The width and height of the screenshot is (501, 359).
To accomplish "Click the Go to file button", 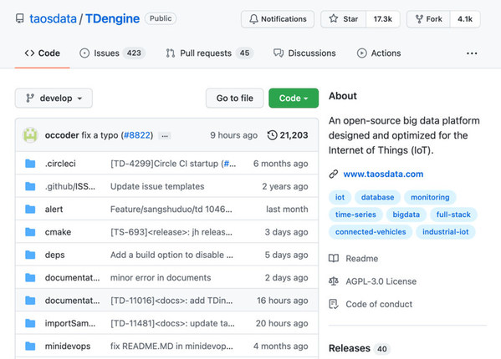I will (x=235, y=99).
